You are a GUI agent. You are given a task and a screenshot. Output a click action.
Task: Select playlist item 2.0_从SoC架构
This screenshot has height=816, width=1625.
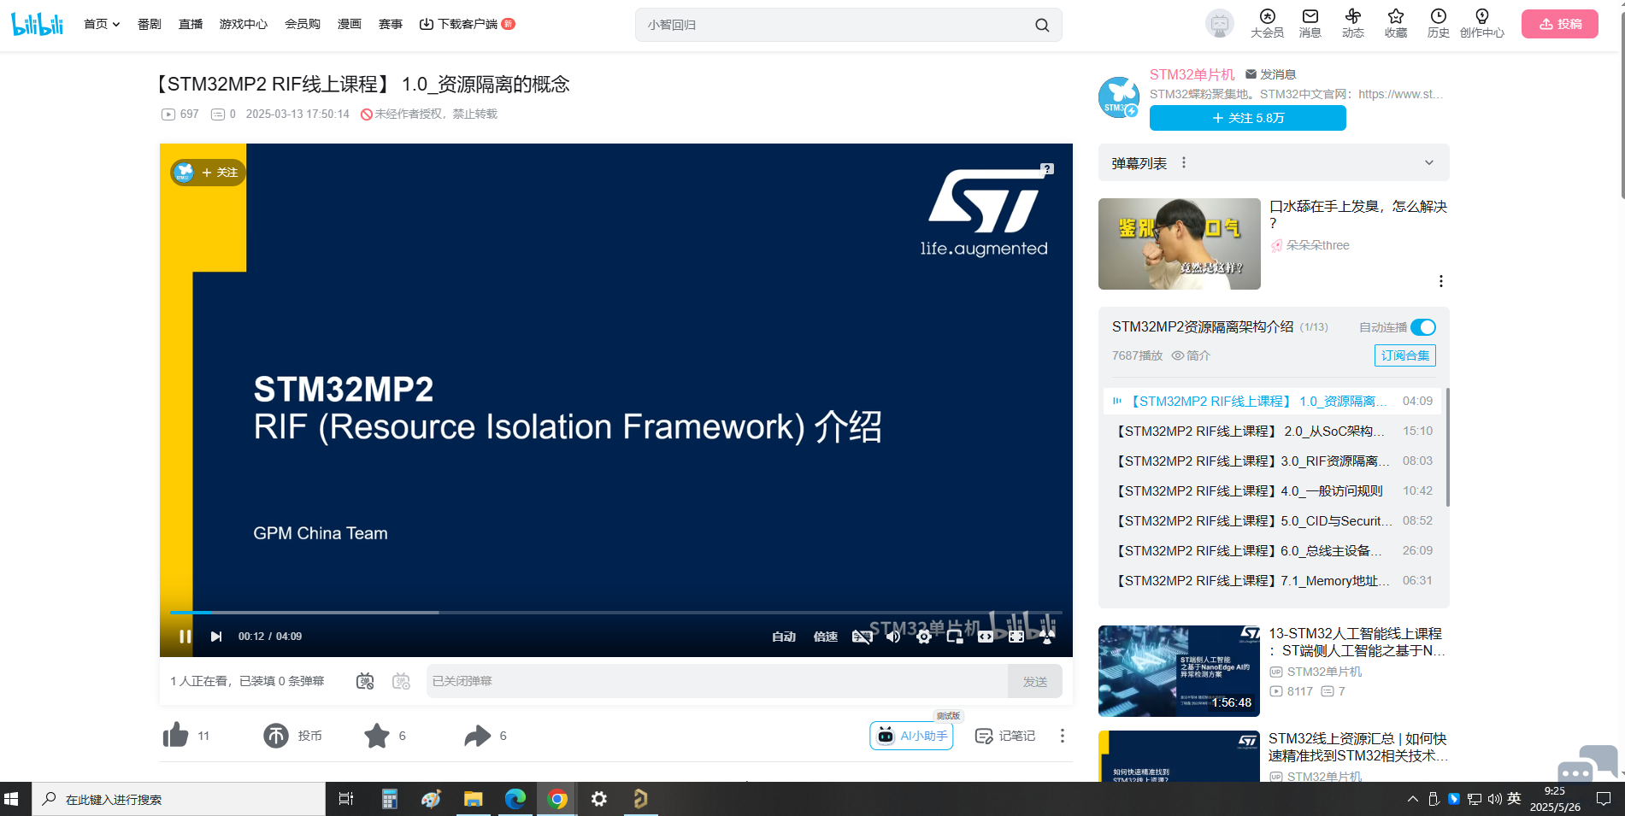click(1274, 431)
